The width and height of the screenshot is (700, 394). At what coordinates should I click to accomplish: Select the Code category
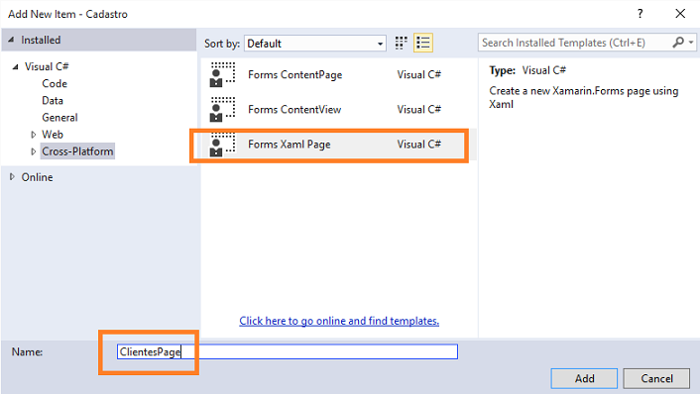pos(55,83)
